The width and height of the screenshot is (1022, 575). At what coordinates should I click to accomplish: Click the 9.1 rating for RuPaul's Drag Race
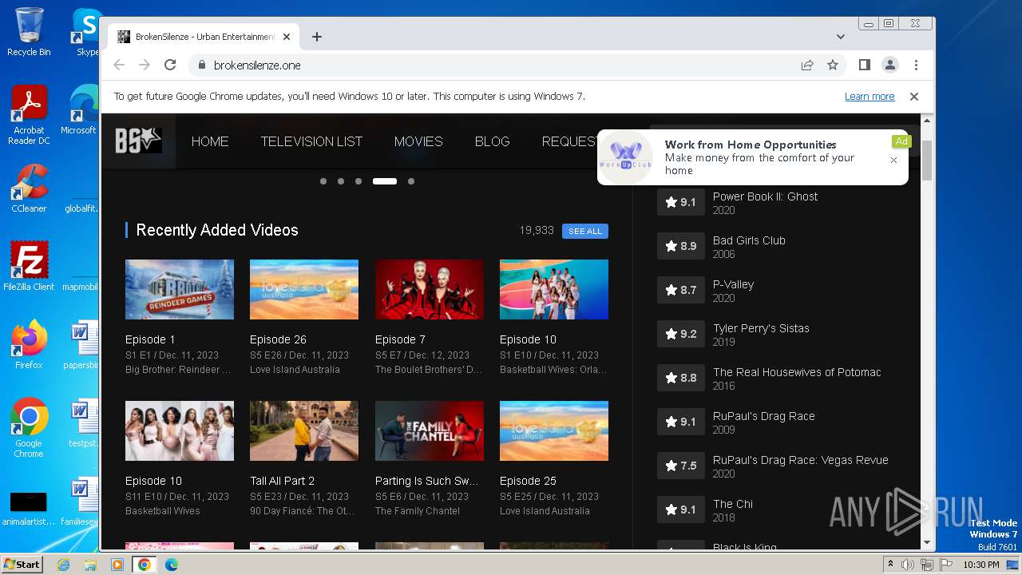click(681, 422)
